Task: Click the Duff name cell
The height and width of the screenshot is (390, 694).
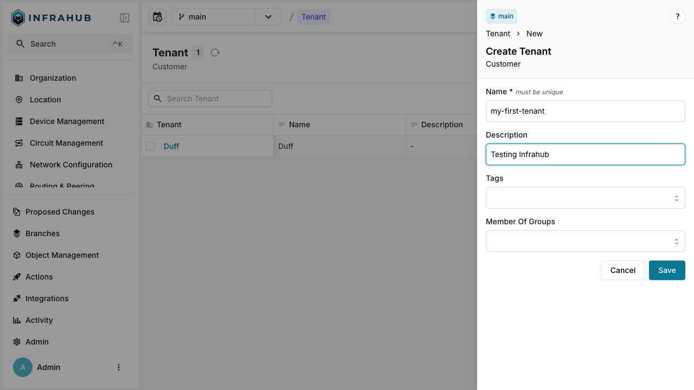Action: (339, 146)
